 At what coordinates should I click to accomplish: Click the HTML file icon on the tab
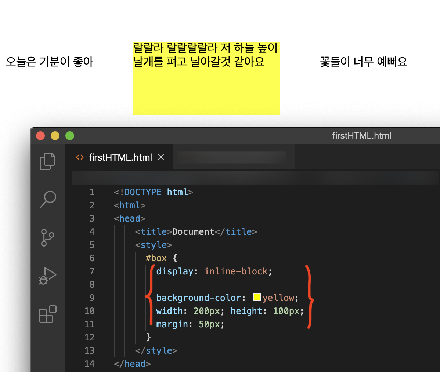coord(80,157)
